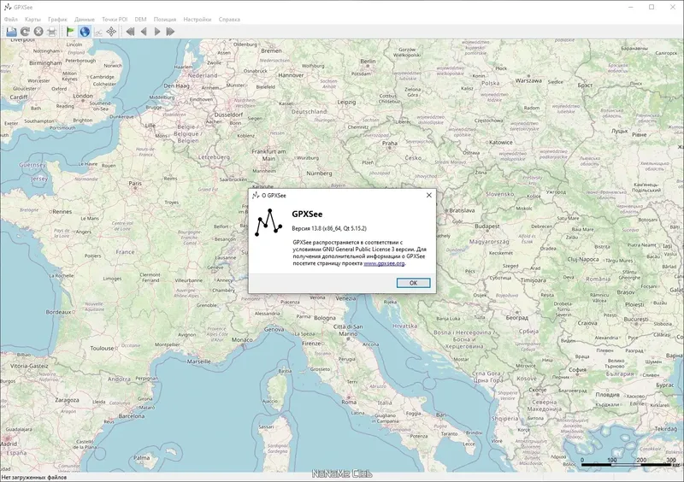
Task: Click London label on the map
Action: pos(83,96)
